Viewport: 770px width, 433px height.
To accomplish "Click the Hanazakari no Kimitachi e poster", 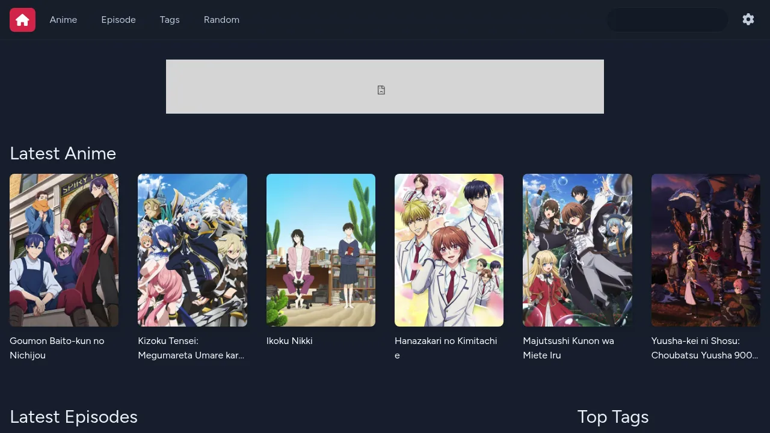I will pyautogui.click(x=449, y=250).
